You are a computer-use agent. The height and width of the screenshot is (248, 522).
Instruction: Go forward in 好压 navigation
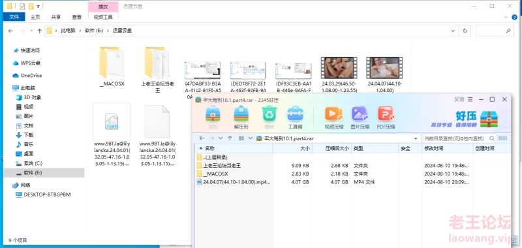[x=211, y=138]
